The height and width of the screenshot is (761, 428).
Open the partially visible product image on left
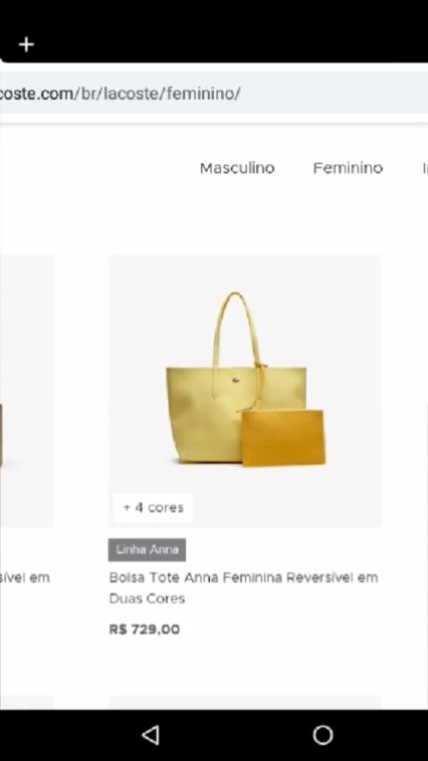click(x=27, y=390)
